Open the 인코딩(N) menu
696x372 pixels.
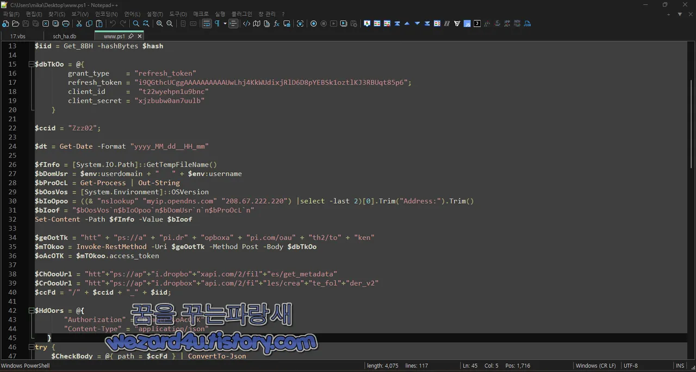coord(106,14)
